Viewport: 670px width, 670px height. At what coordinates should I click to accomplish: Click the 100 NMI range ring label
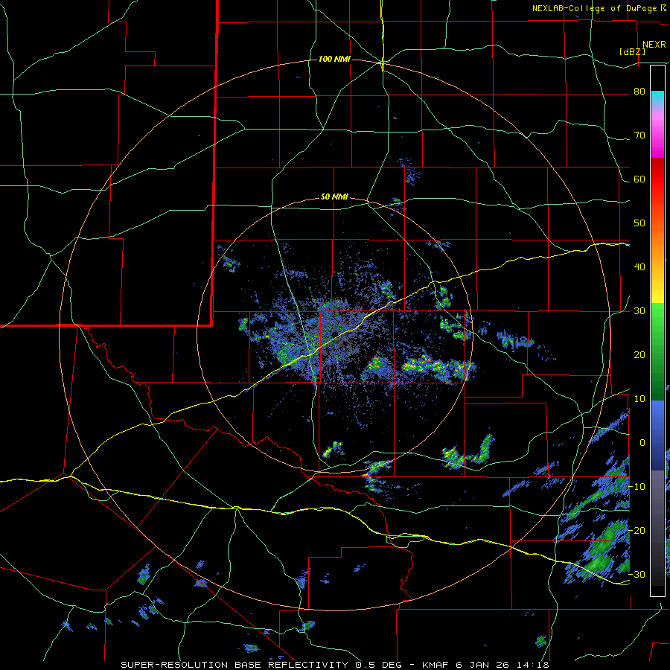pyautogui.click(x=334, y=59)
